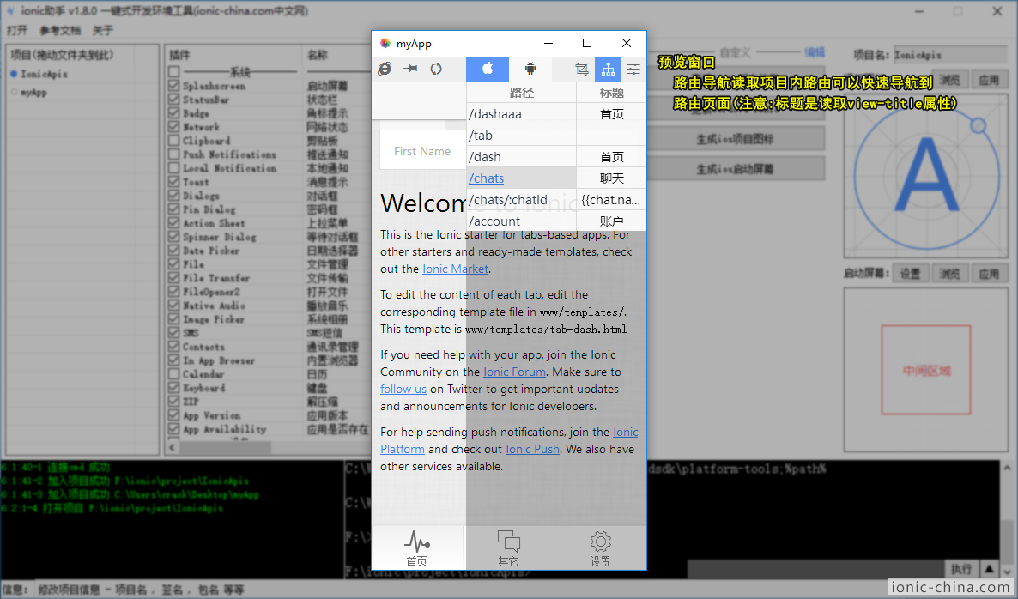Open the 参考文档 menu
1018x599 pixels.
click(x=60, y=31)
